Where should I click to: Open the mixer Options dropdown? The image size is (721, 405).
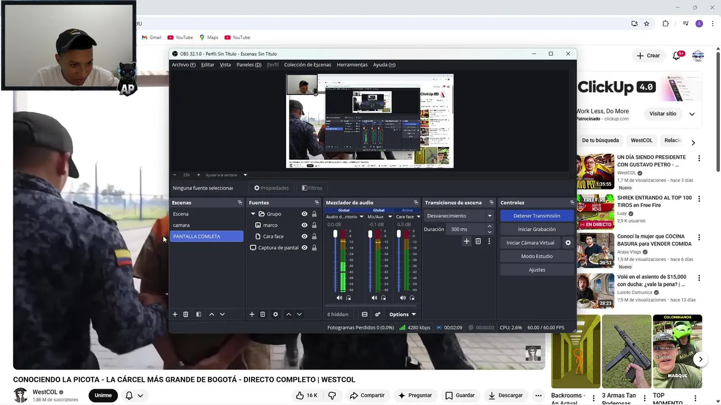coord(402,314)
